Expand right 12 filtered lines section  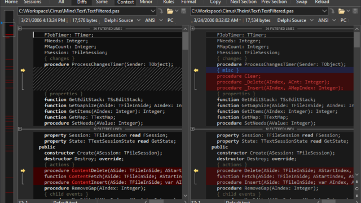pyautogui.click(x=193, y=129)
